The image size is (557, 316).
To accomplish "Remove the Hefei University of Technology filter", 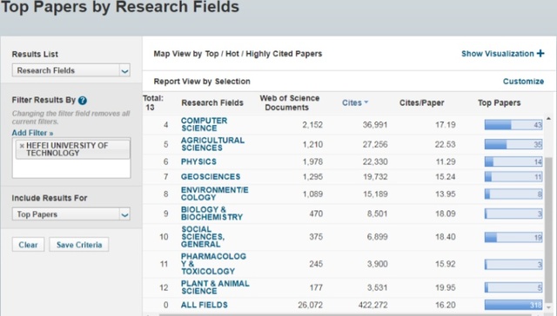I will coord(22,146).
